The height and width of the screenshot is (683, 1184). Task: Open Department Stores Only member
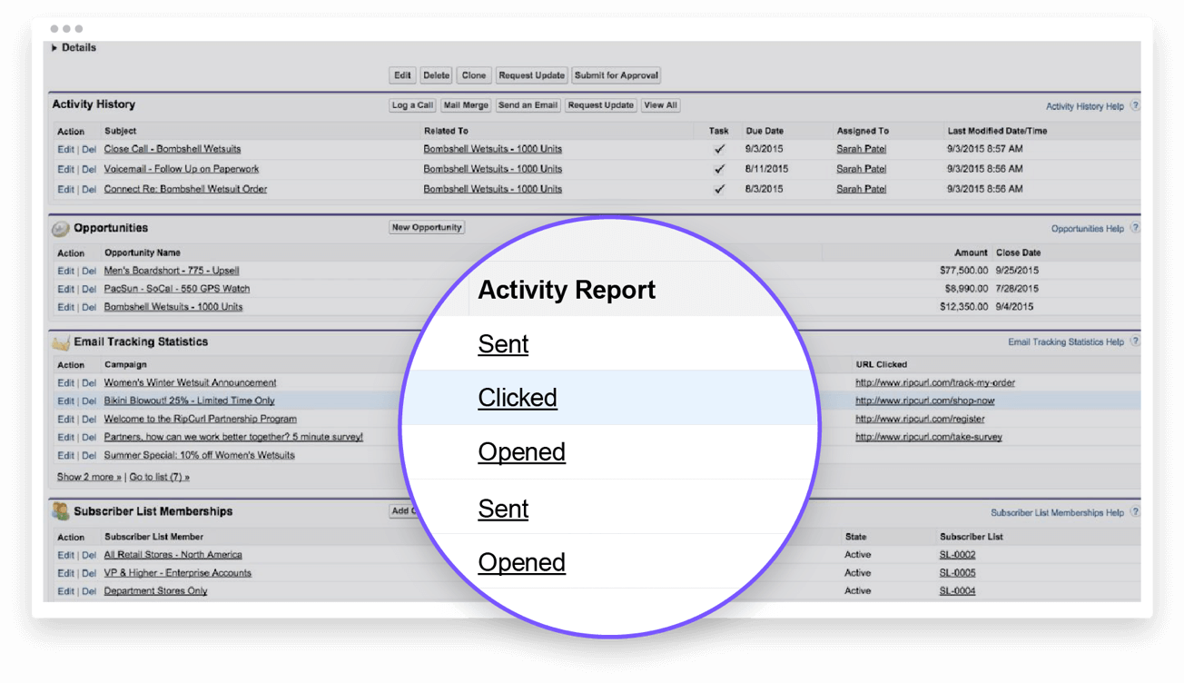[155, 591]
